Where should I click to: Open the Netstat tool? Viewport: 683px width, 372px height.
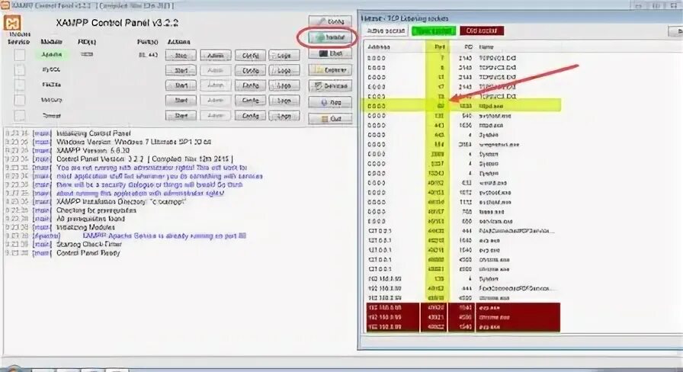[330, 37]
